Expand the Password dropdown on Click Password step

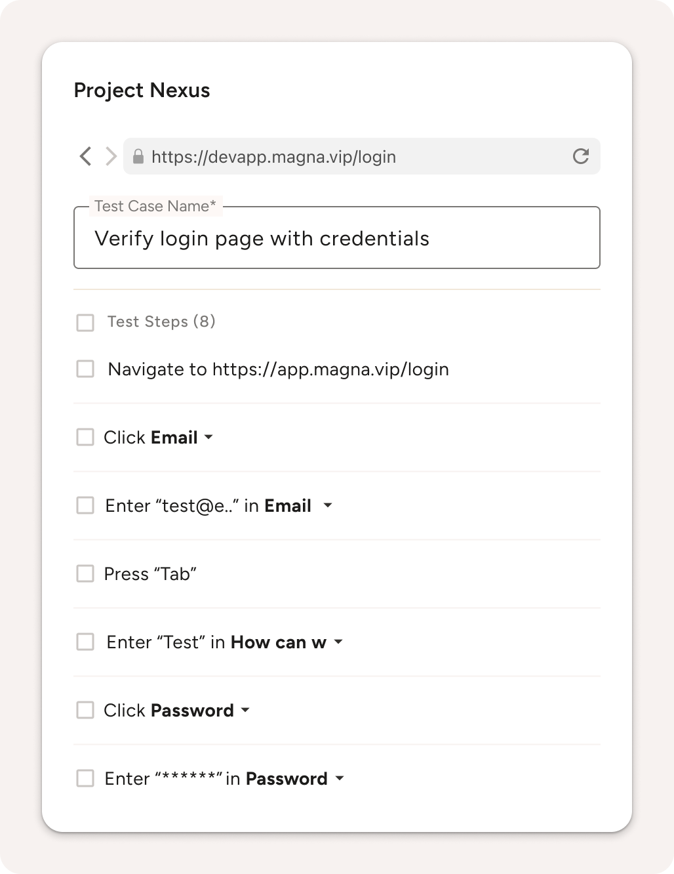(x=245, y=710)
